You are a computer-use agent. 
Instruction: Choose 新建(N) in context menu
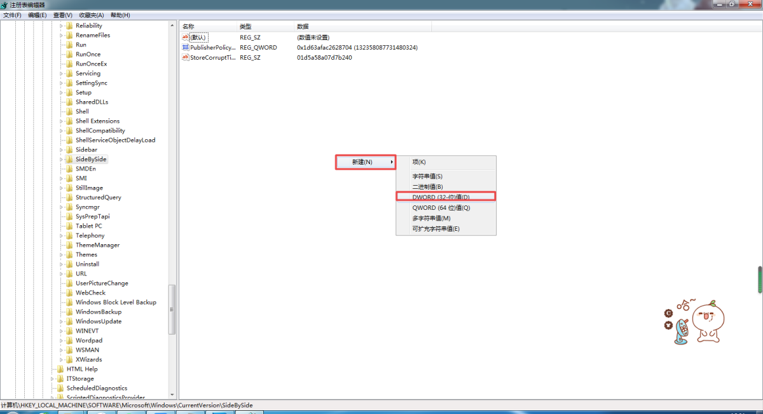366,162
